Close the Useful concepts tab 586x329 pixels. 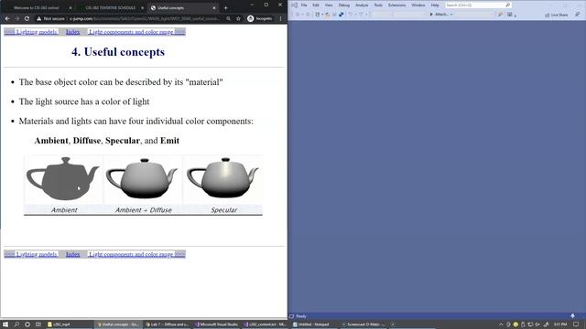(214, 7)
